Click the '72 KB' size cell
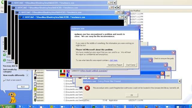The height and width of the screenshot is (108, 192). pos(105,100)
